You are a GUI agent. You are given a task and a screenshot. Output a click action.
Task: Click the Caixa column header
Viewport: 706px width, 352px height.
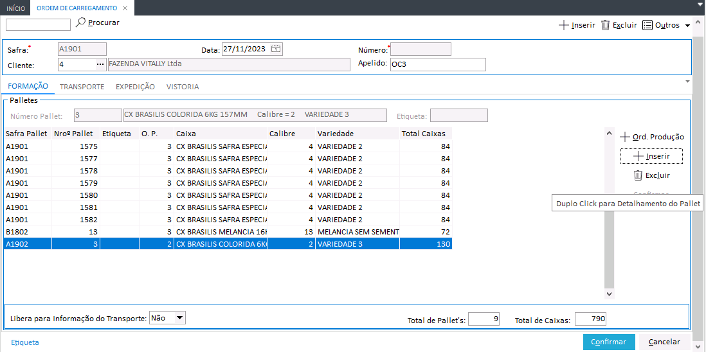pos(221,134)
